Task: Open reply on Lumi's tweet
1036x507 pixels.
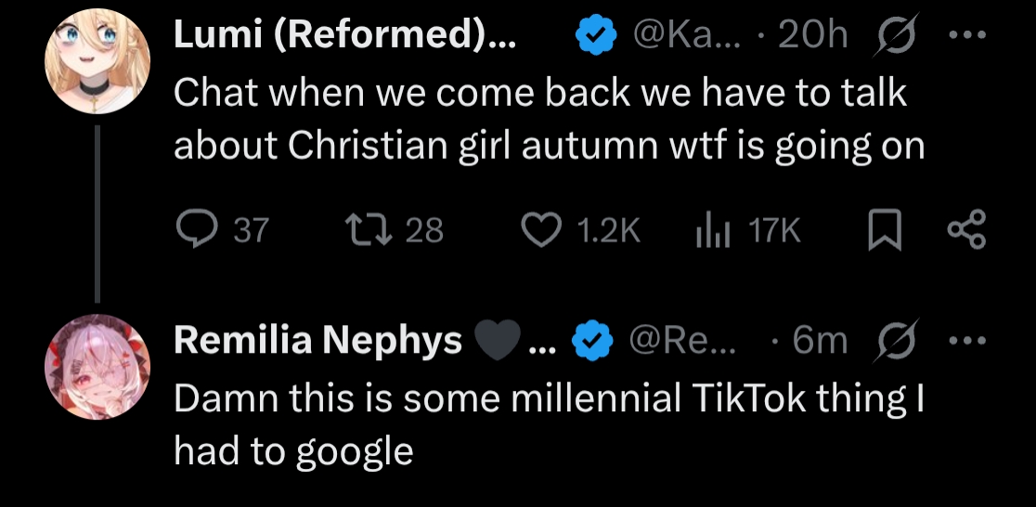Action: click(197, 229)
